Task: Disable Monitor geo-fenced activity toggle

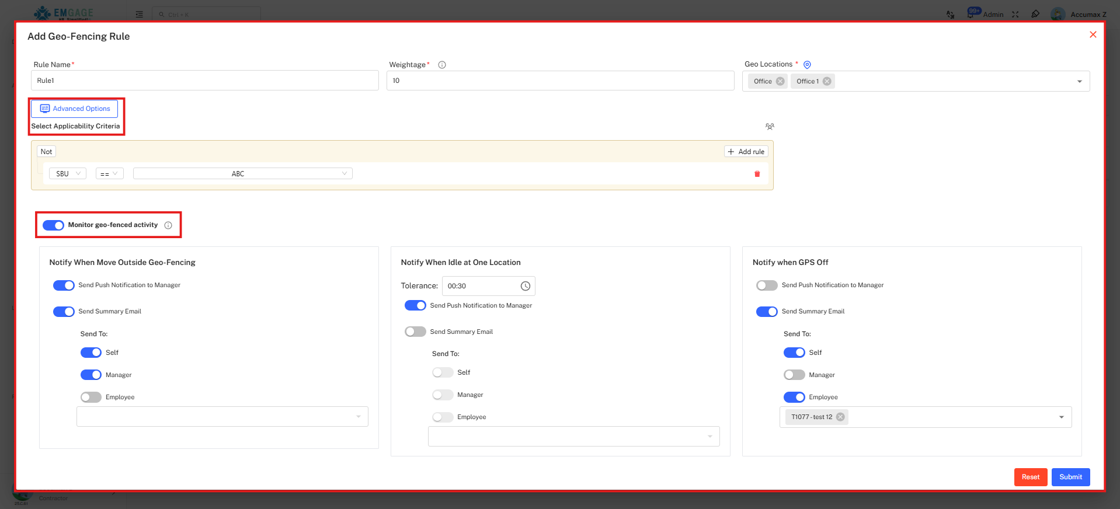Action: [53, 225]
